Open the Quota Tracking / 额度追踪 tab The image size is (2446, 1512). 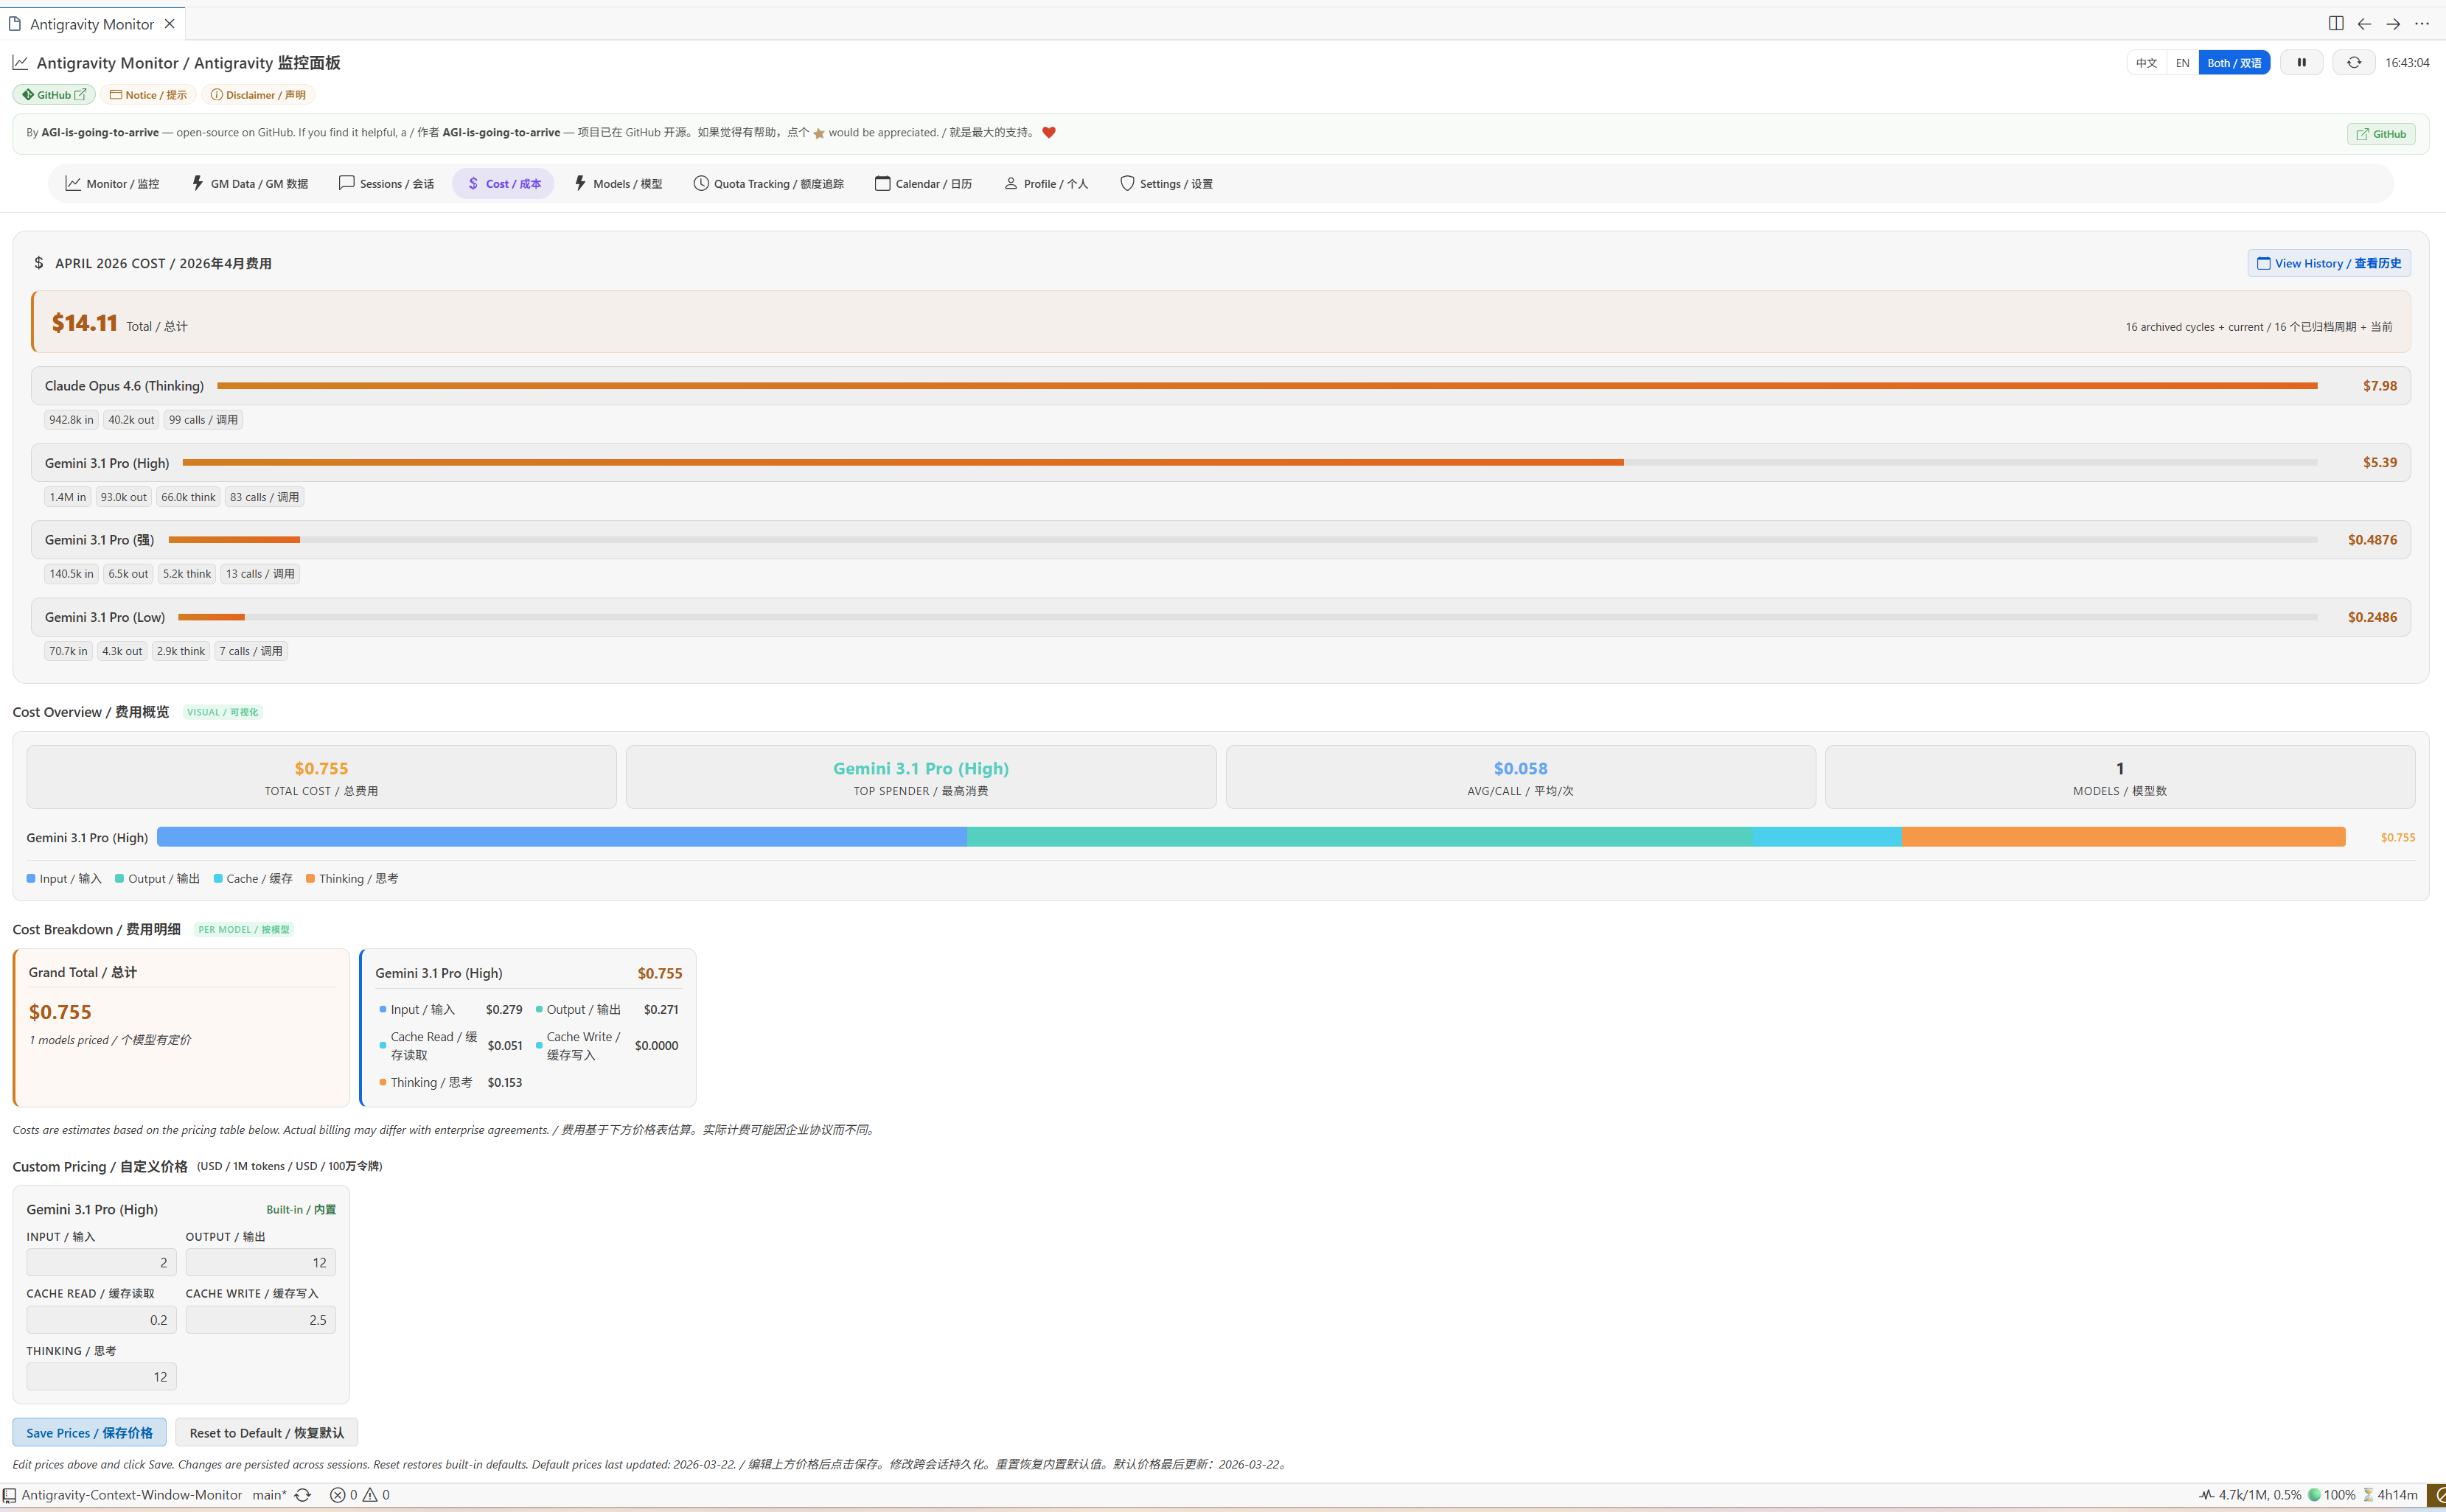(767, 183)
